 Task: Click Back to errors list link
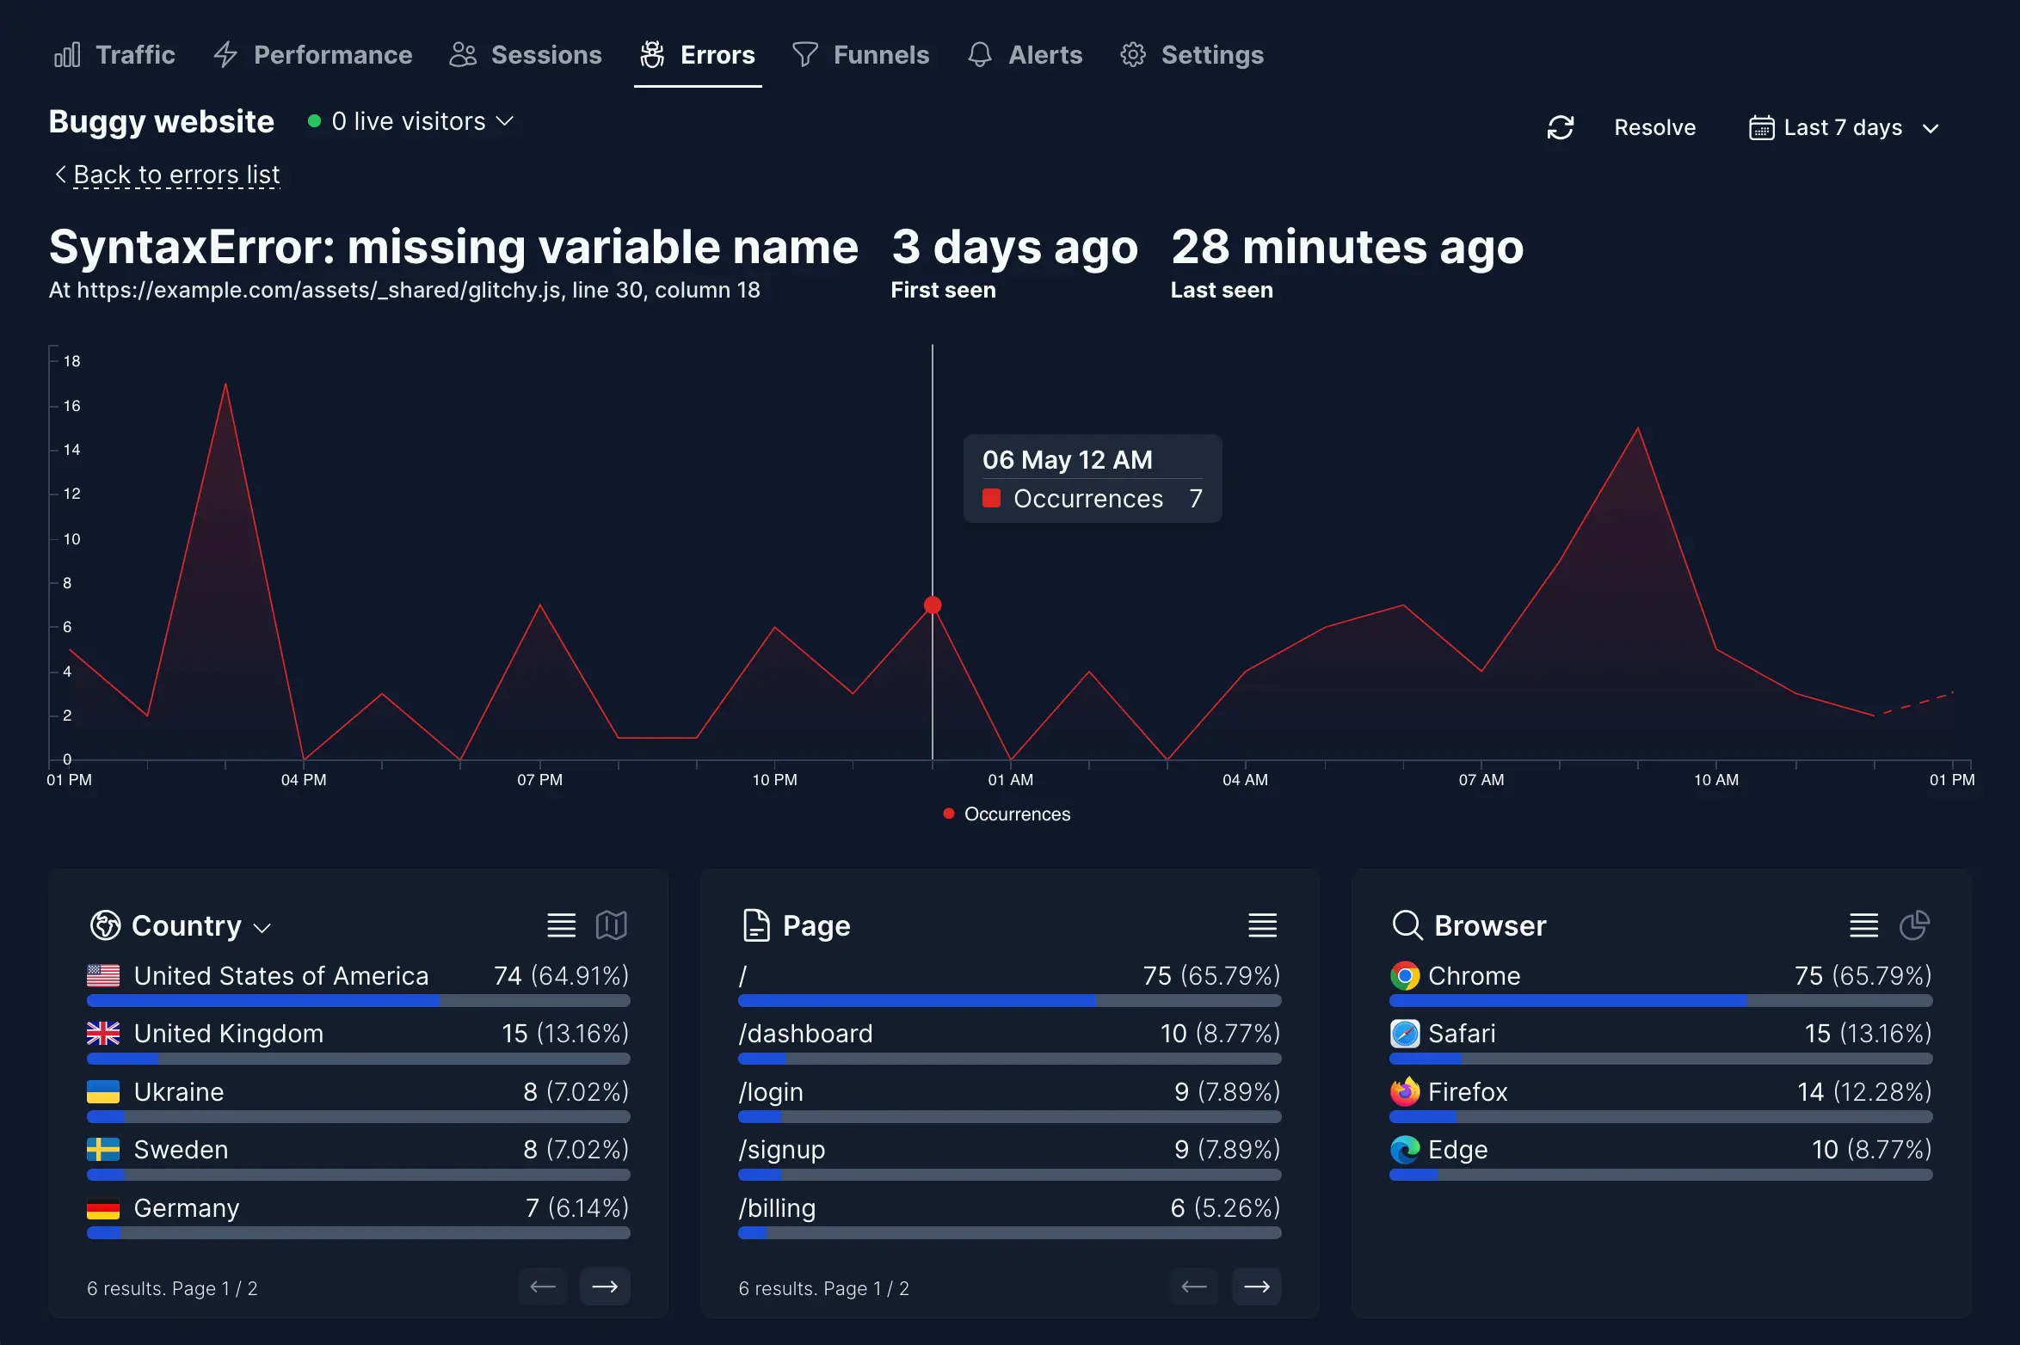(x=165, y=174)
